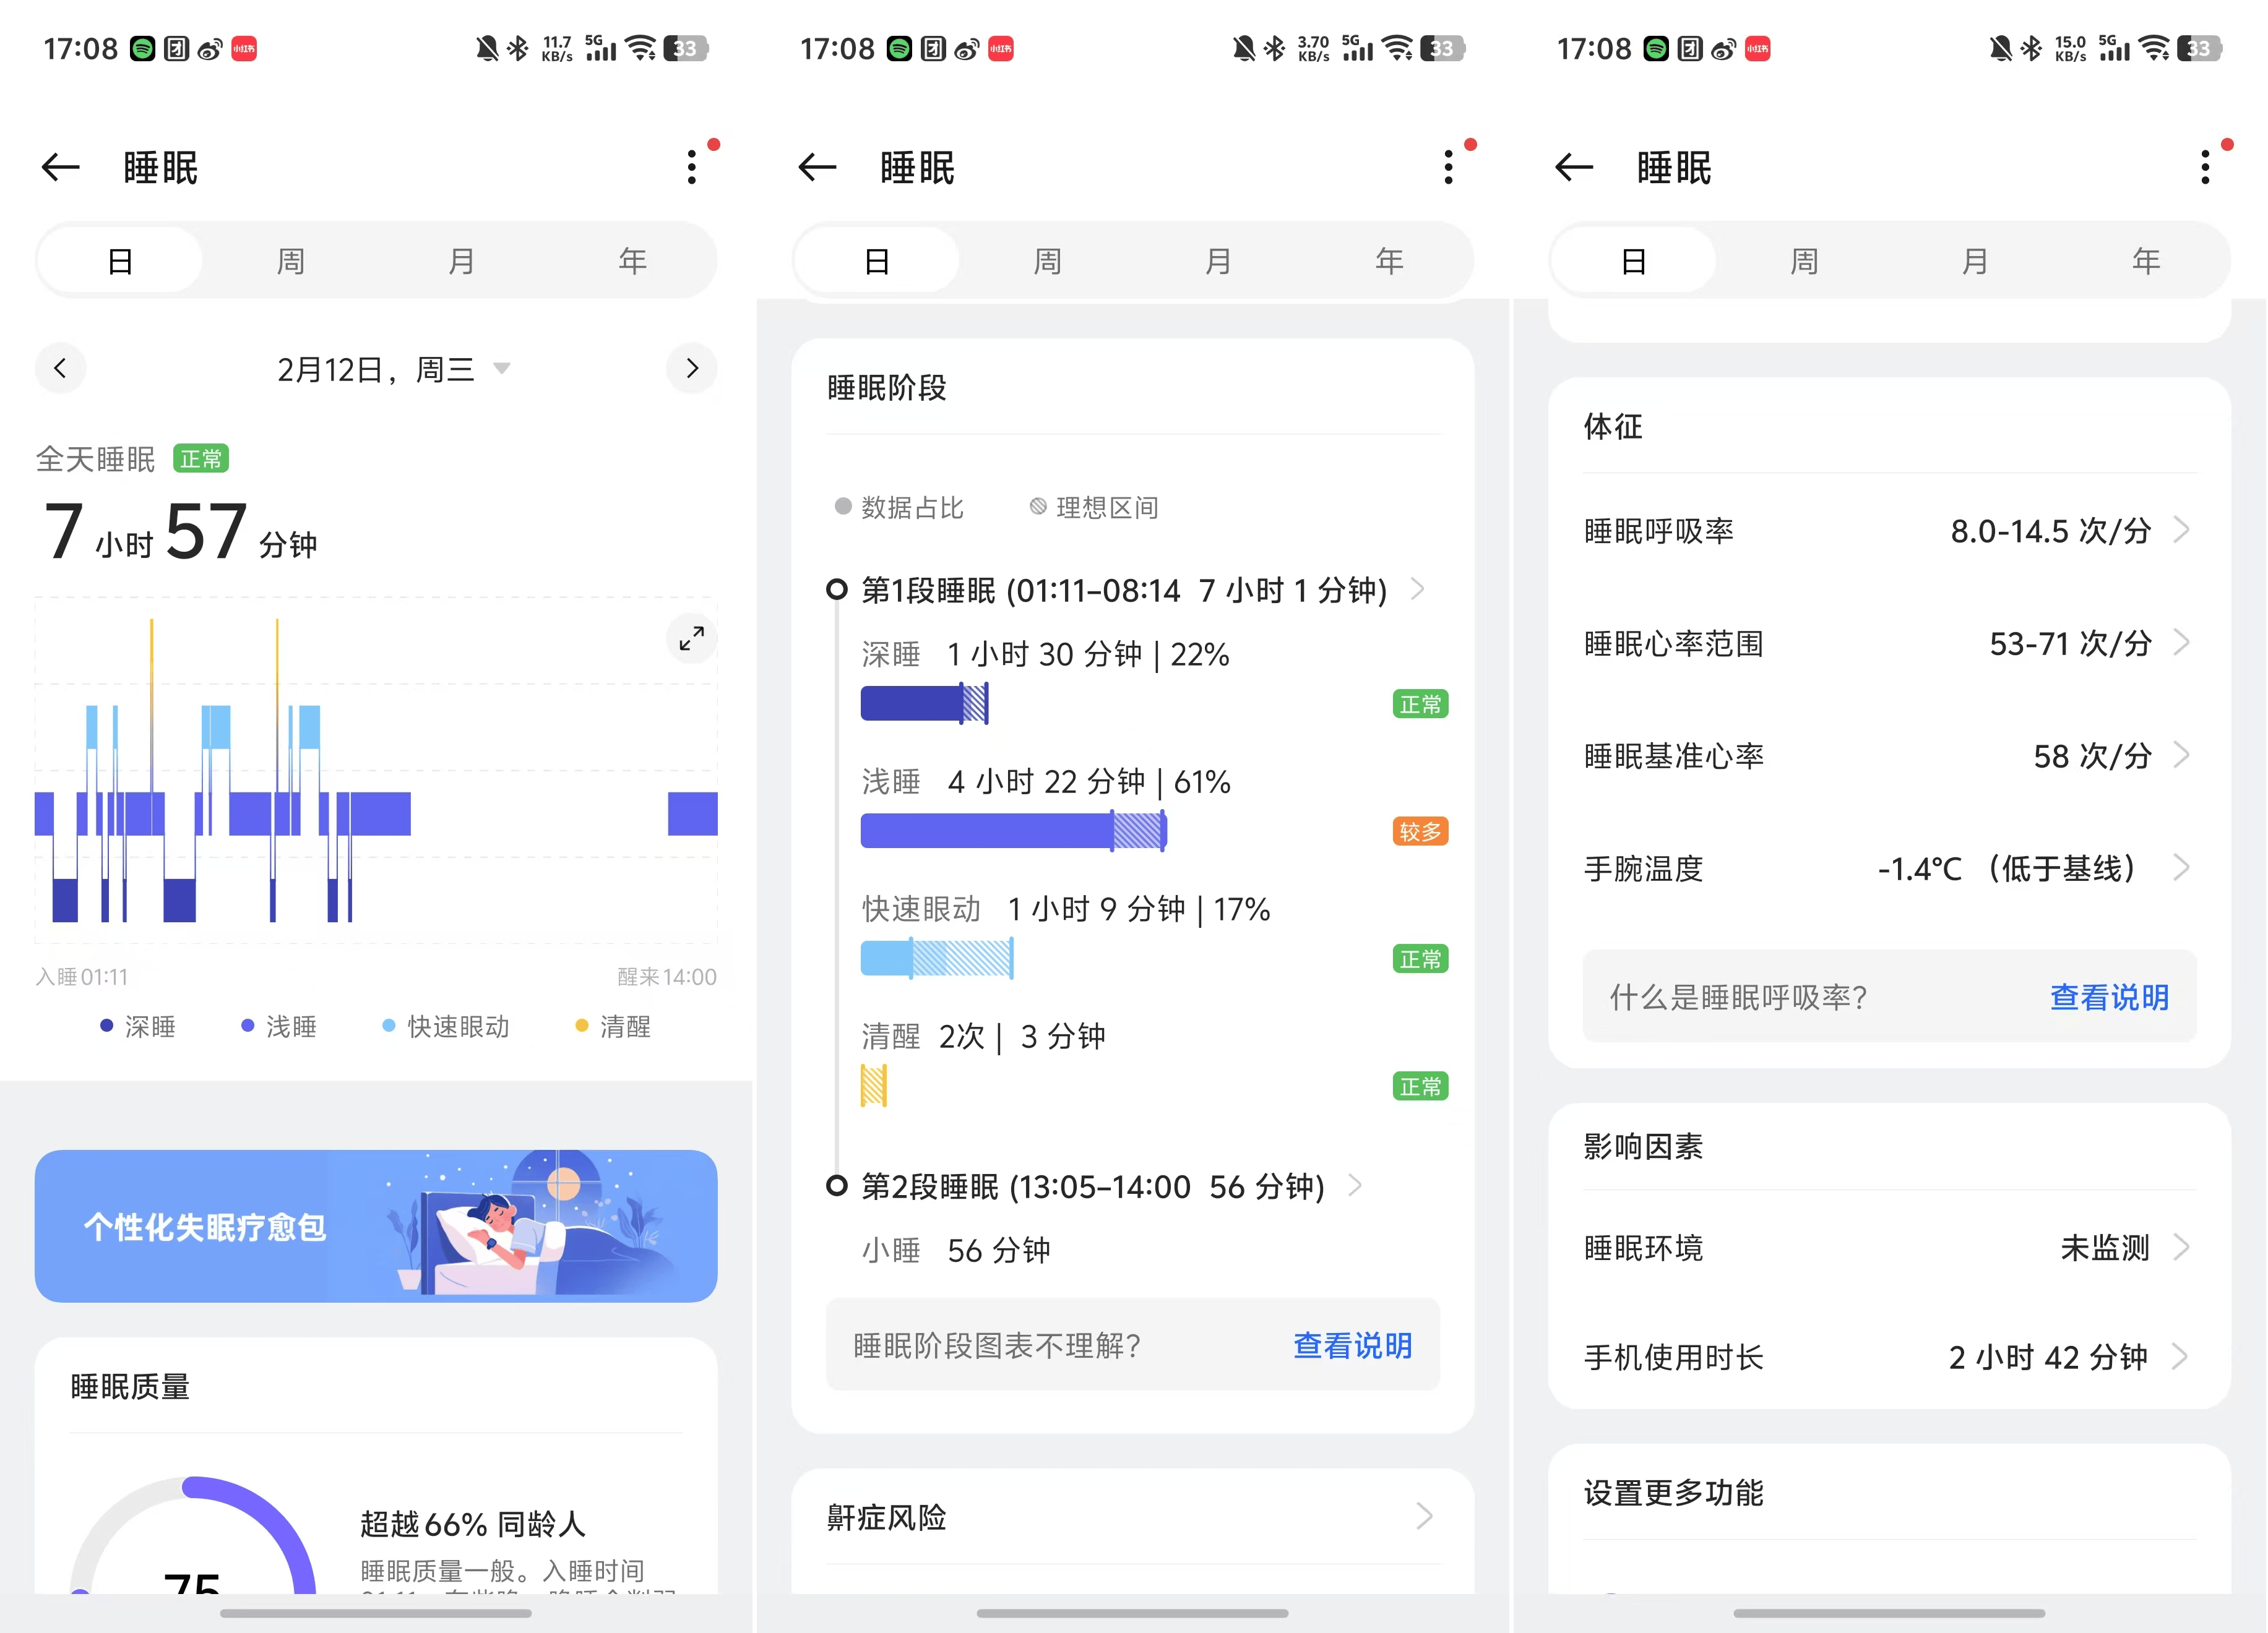Tap back arrow on first sleep screen
The image size is (2268, 1633).
[61, 167]
